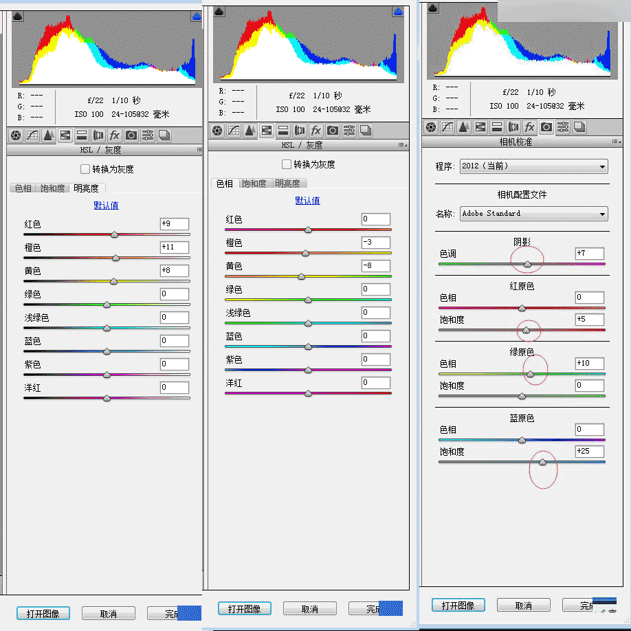Click 阴影 色调 slider handle
Image resolution: width=631 pixels, height=631 pixels.
527,264
